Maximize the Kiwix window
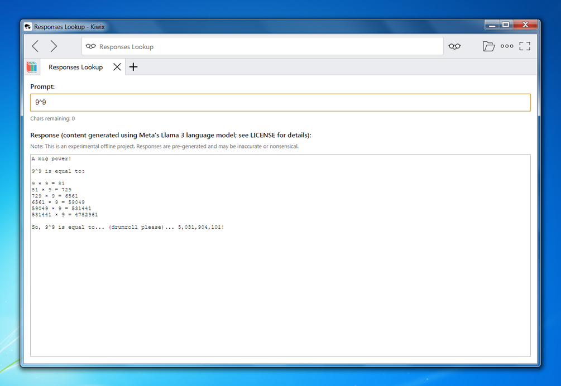 [506, 25]
